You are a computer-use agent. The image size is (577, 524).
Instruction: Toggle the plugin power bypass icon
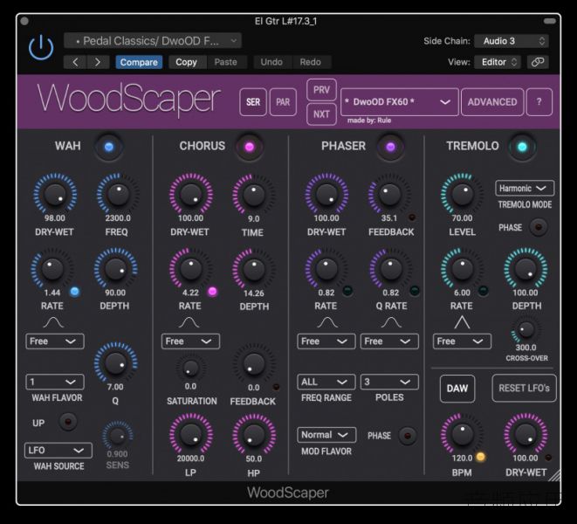pos(41,48)
